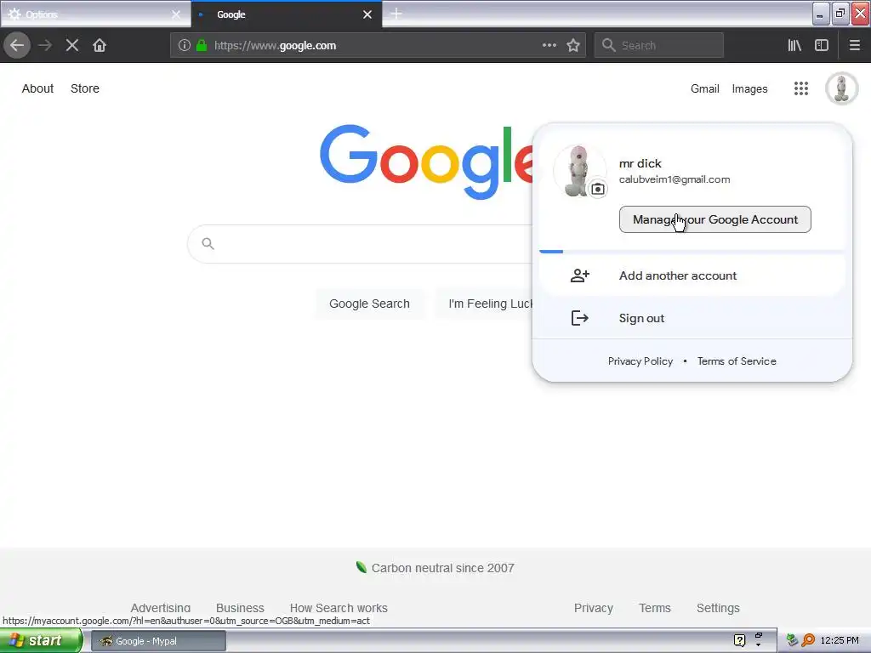Click the profile avatar in the page header
Screen dimensions: 871x653
[x=841, y=88]
